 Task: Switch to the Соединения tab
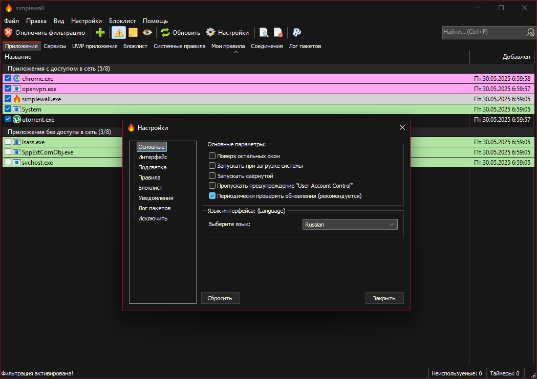(267, 46)
